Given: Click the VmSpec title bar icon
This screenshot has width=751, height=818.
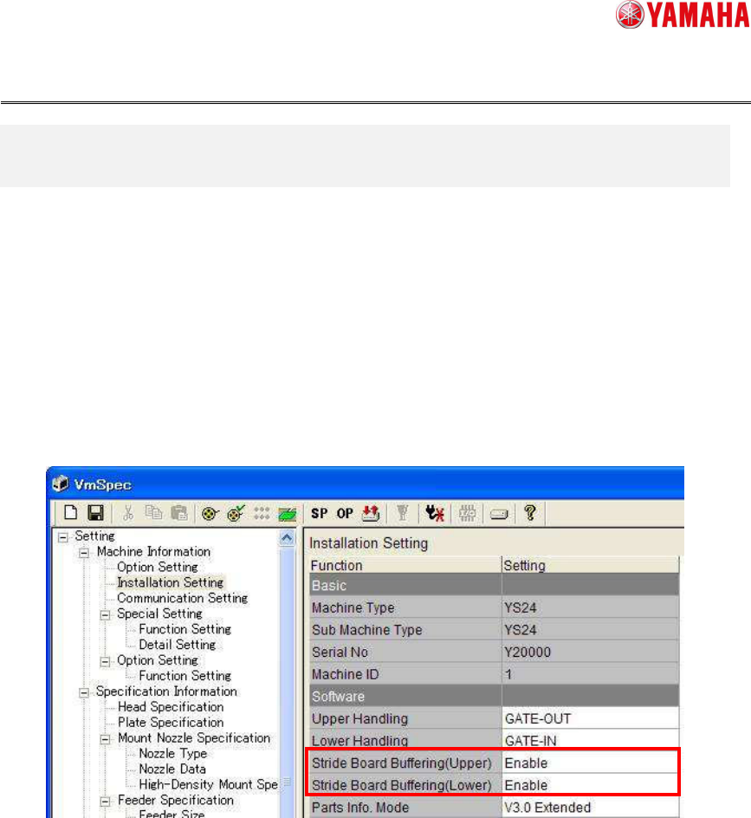Looking at the screenshot, I should pos(61,484).
